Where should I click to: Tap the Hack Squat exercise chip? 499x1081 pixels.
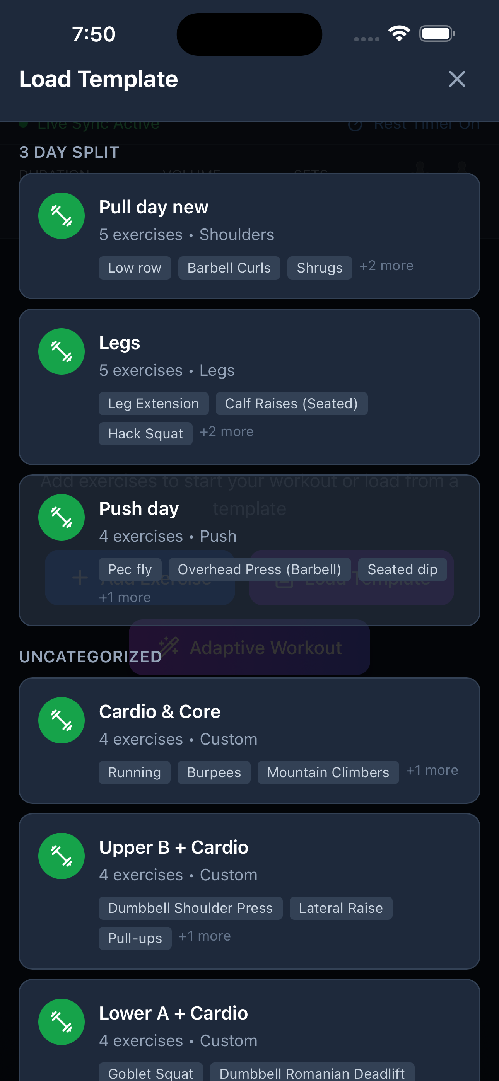(145, 433)
